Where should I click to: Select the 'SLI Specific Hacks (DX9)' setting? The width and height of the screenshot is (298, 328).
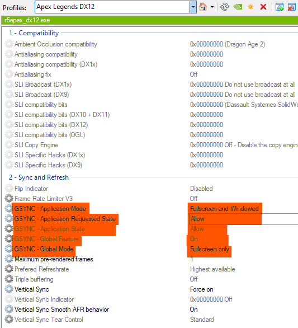pos(48,165)
